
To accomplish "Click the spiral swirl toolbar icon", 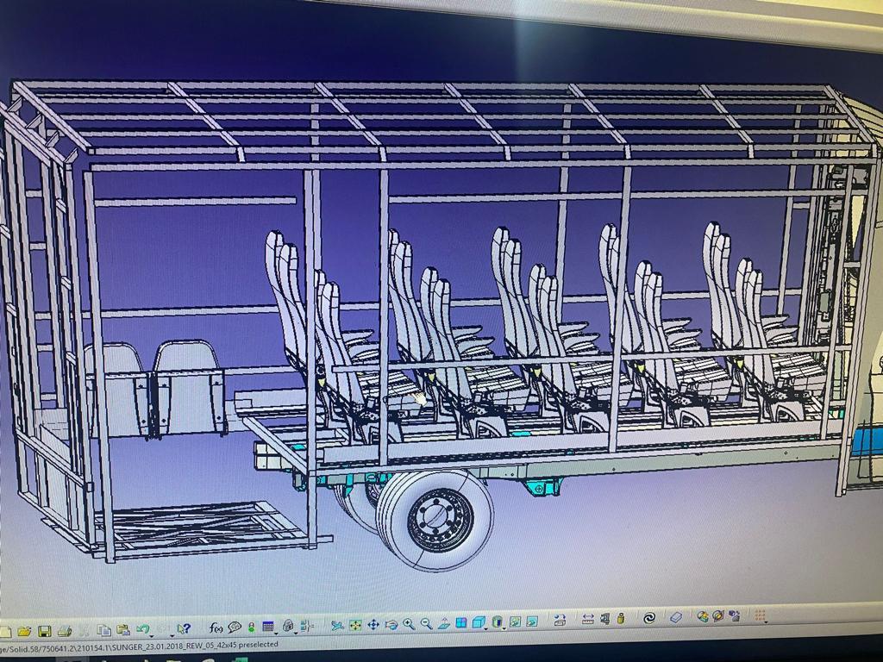I will (649, 618).
